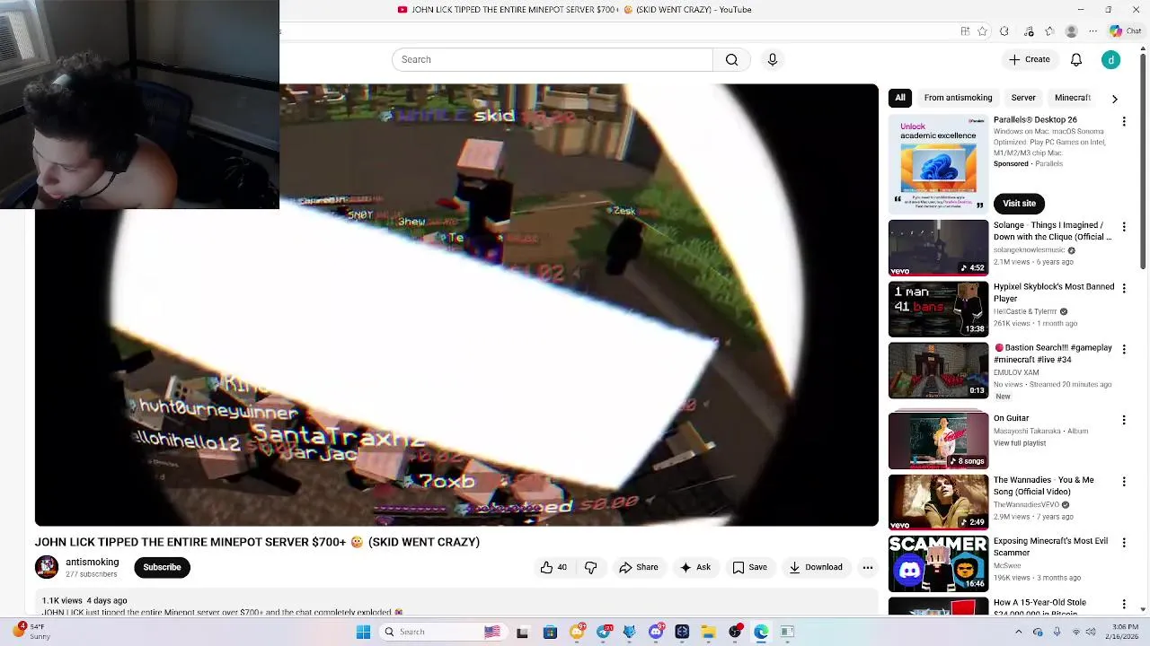Show hidden system tray icons

point(1019,632)
